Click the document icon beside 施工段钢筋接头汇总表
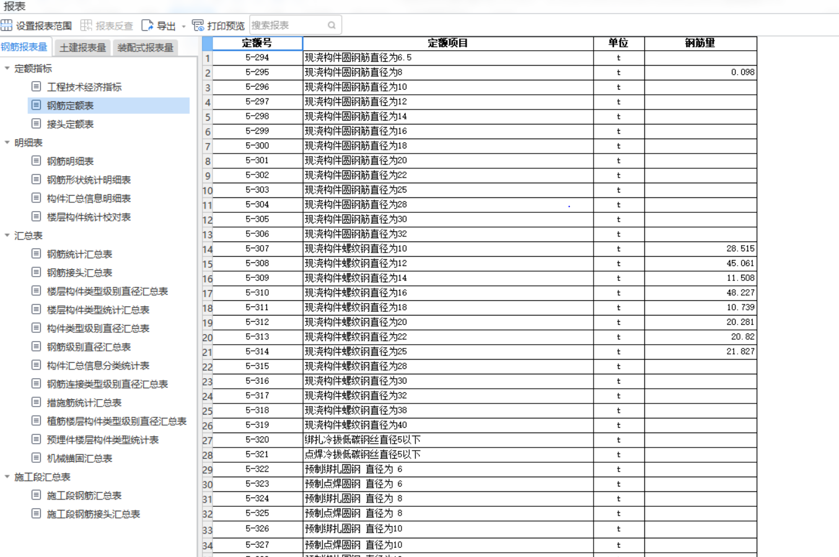This screenshot has height=557, width=839. coord(37,514)
